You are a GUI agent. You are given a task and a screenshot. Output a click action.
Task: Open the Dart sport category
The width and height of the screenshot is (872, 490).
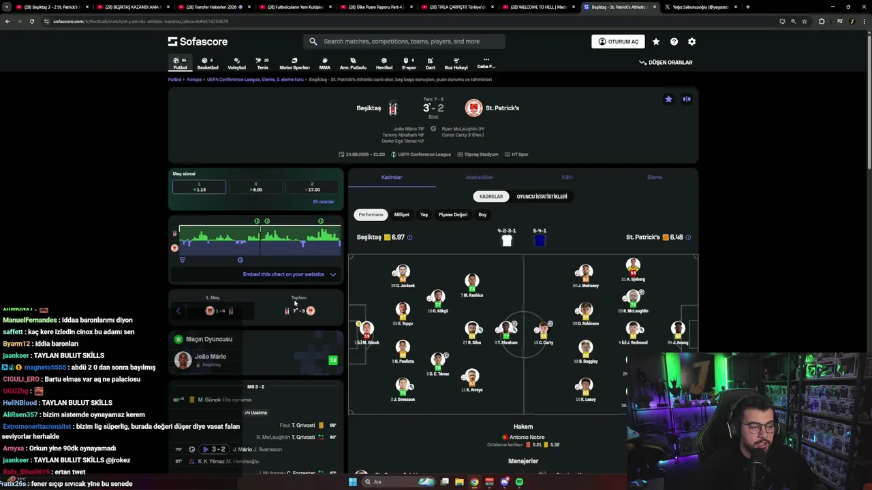click(431, 63)
